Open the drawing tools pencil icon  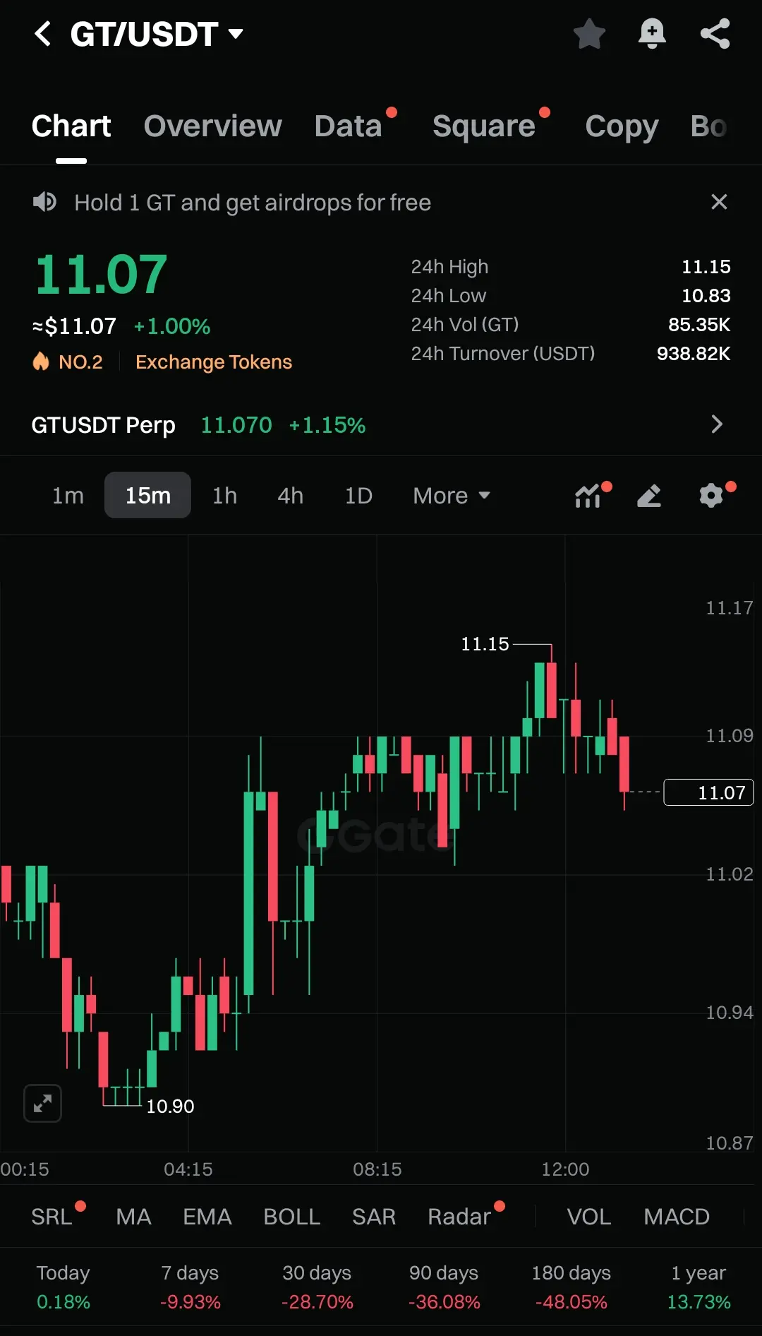click(649, 496)
